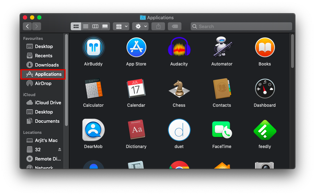Viewport: 315px width, 195px height.
Task: Select the Google Chrome icon
Action: point(179,165)
